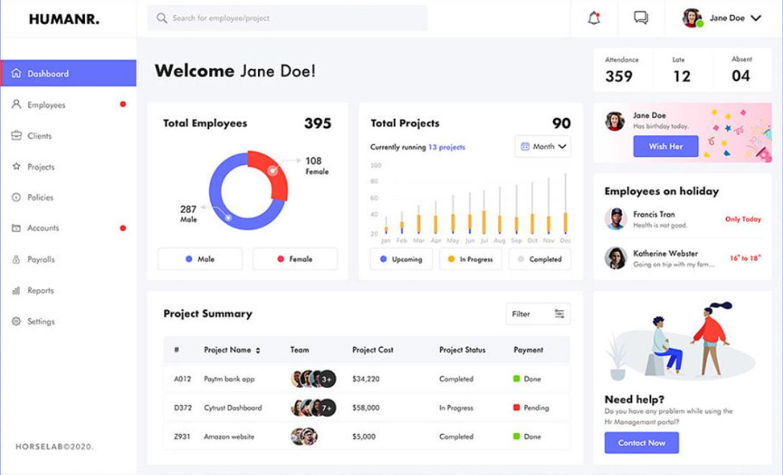
Task: Click the Filter sliders icon
Action: coord(559,314)
